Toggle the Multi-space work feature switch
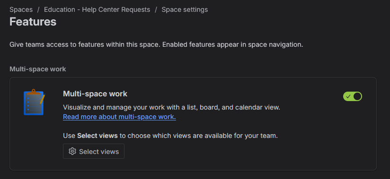 click(353, 96)
